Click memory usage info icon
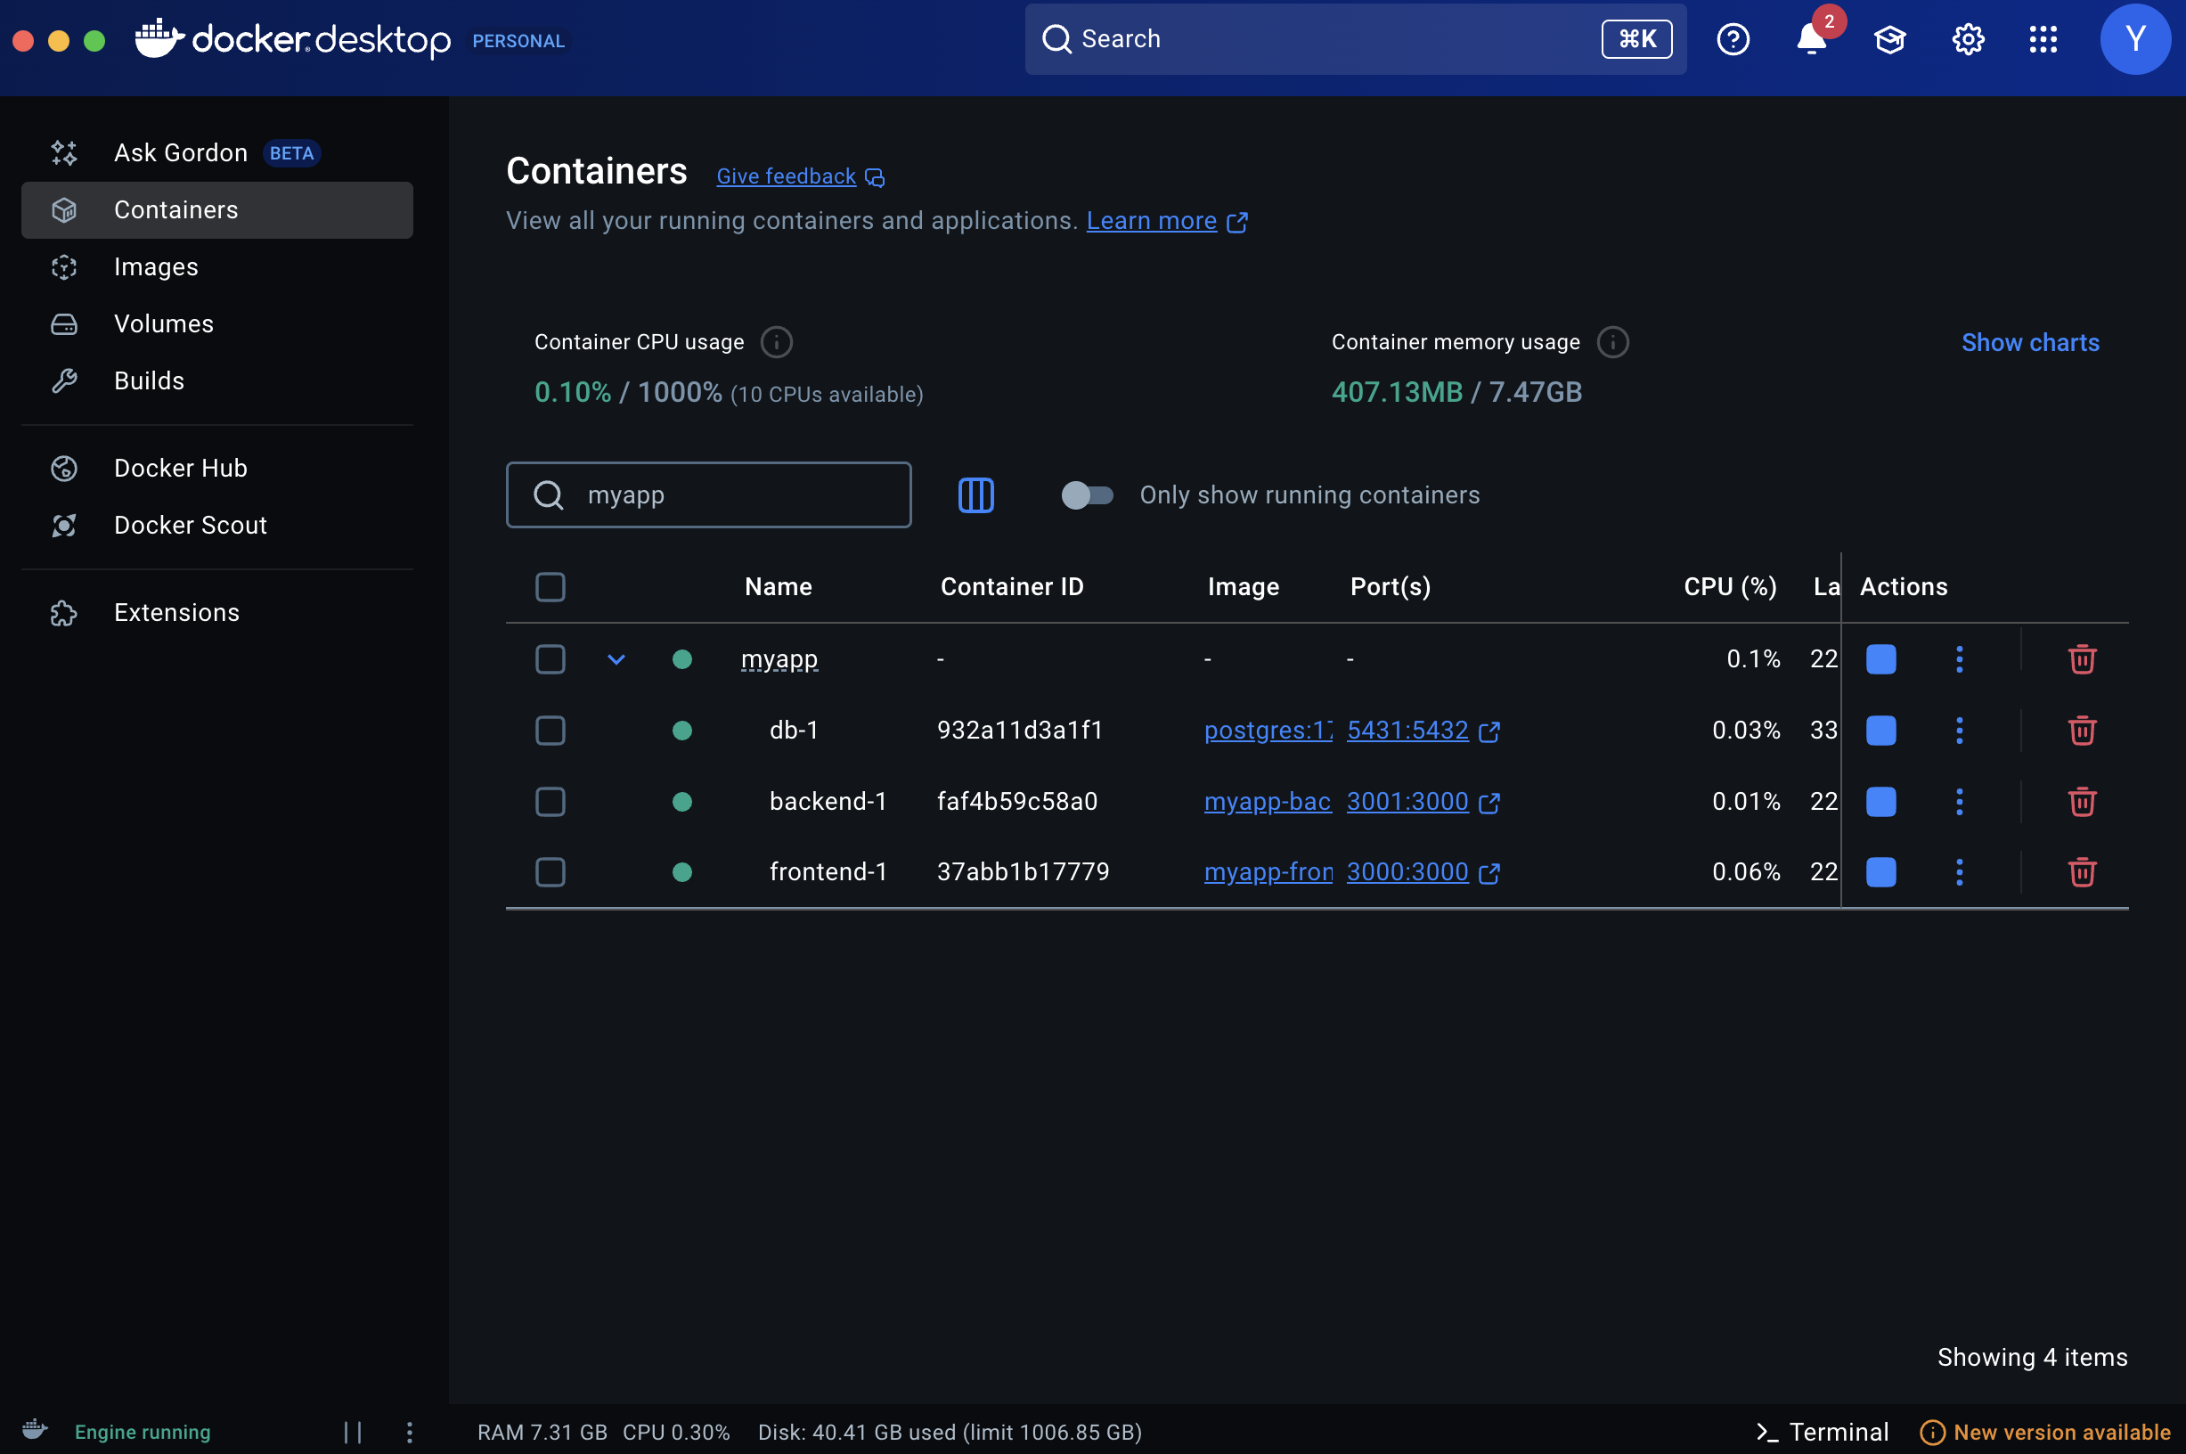The image size is (2186, 1454). tap(1612, 342)
